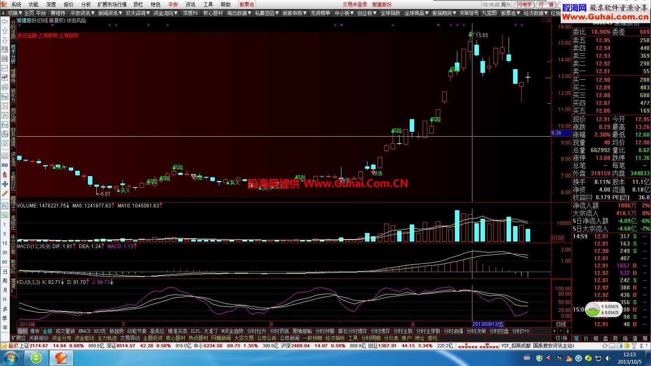Click the + zoom button below chart
Image resolution: width=651 pixels, height=366 pixels.
(554, 331)
